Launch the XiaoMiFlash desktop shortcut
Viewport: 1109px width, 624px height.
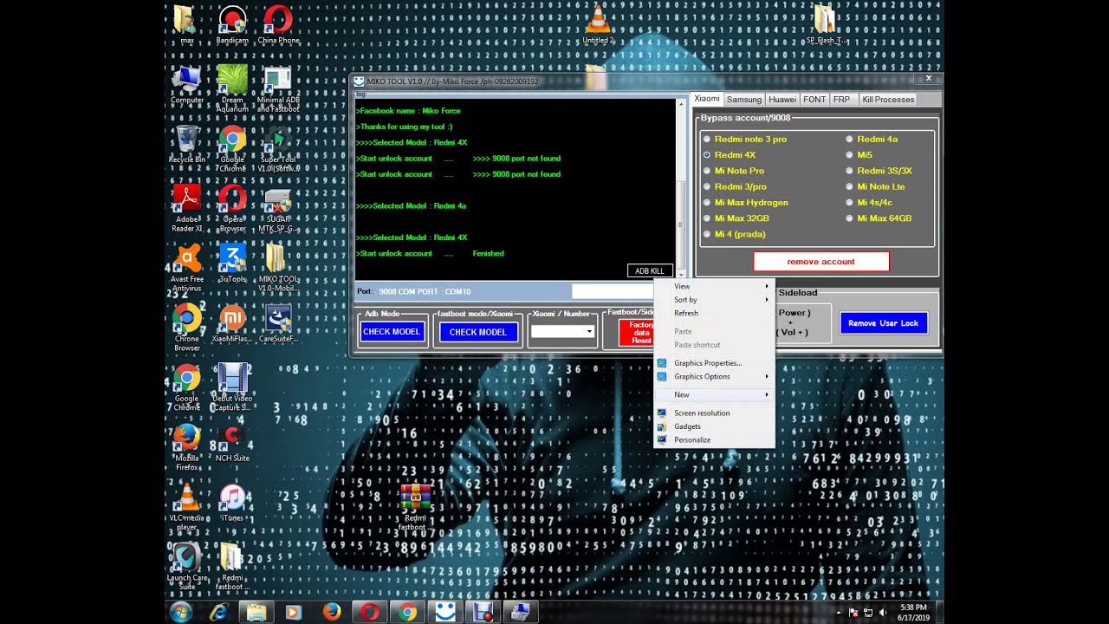(232, 323)
